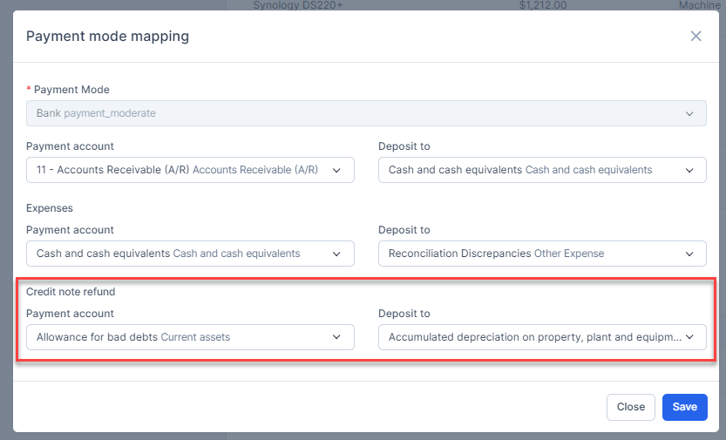Click the Synology DS220+ row behind dialog
The height and width of the screenshot is (440, 726).
click(x=299, y=5)
